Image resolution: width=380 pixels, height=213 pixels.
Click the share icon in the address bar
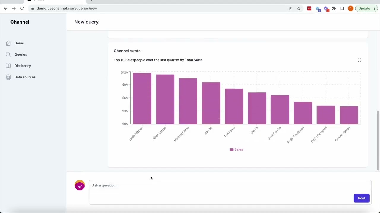pos(290,8)
